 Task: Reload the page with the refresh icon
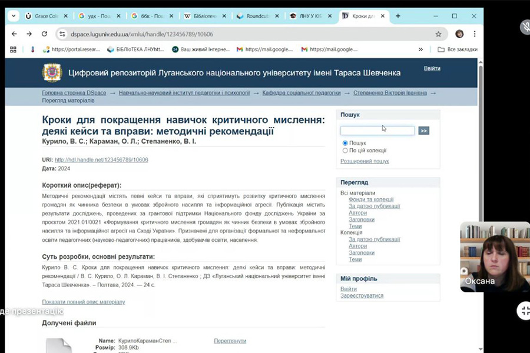click(x=44, y=34)
